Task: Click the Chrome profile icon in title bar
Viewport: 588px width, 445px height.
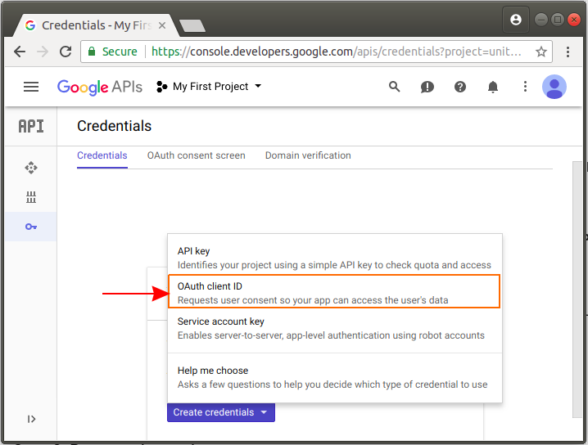Action: pos(516,20)
